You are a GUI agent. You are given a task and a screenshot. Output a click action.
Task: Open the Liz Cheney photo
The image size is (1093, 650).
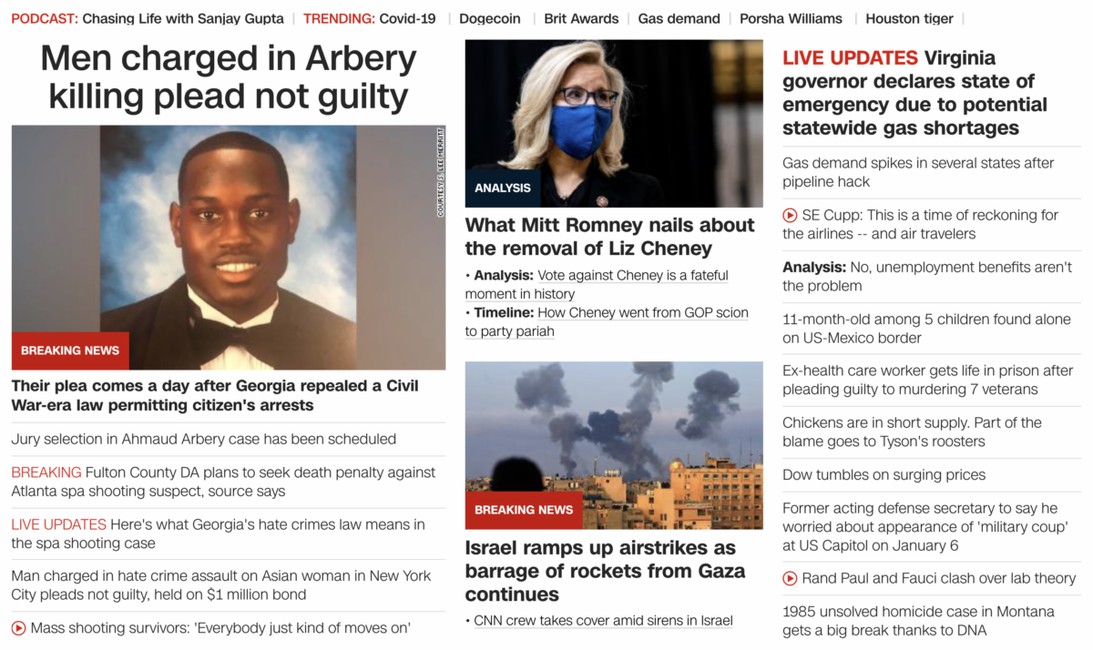coord(614,124)
